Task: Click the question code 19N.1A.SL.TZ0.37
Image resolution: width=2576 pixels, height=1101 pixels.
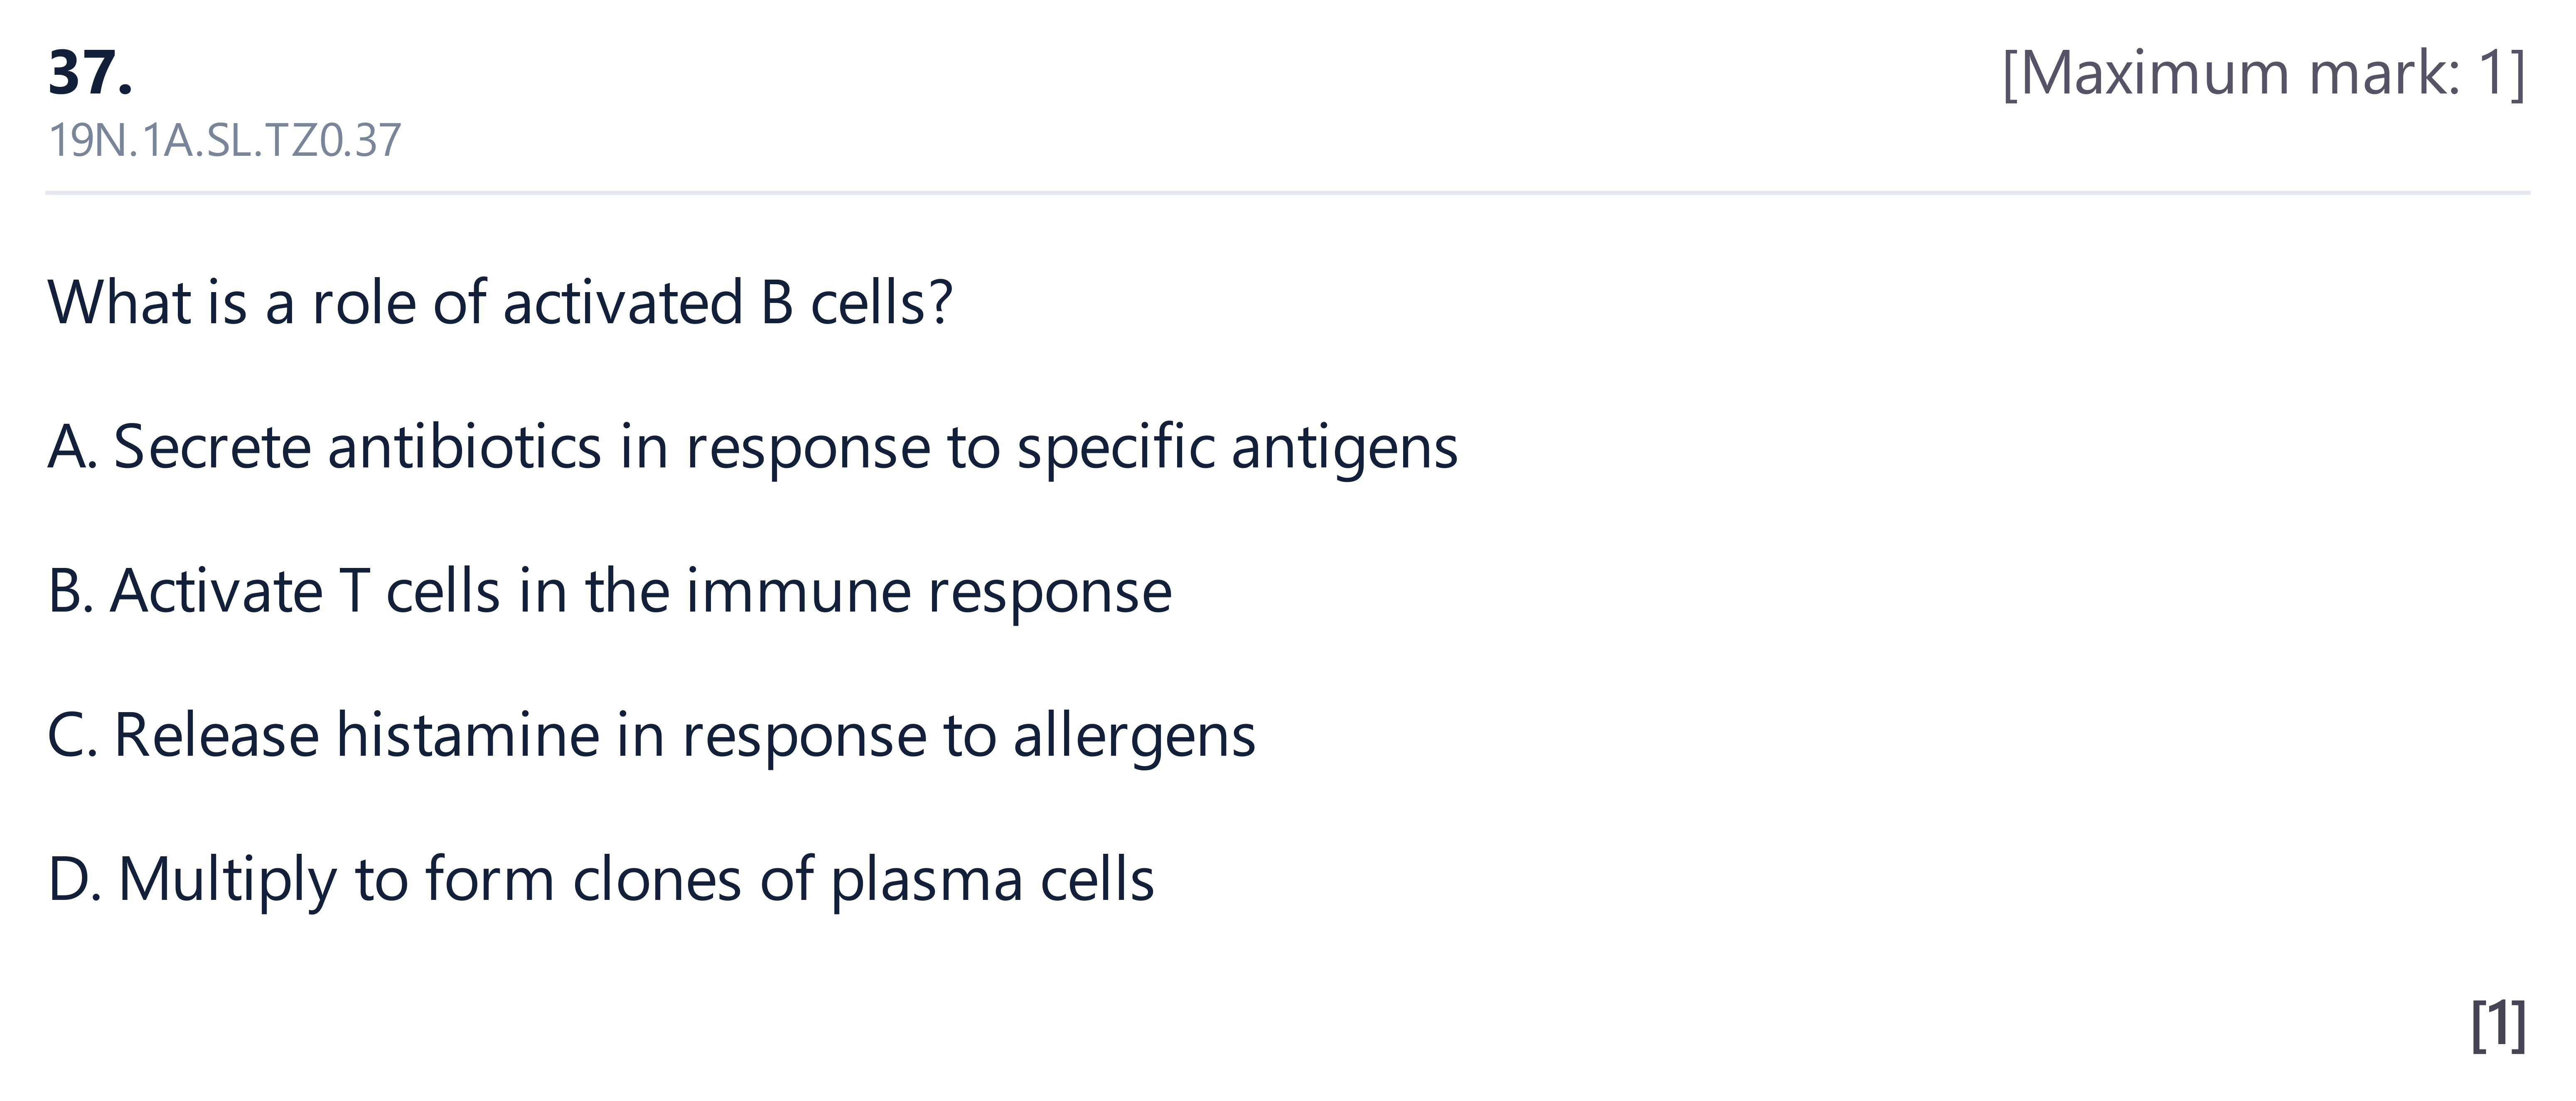Action: 224,141
